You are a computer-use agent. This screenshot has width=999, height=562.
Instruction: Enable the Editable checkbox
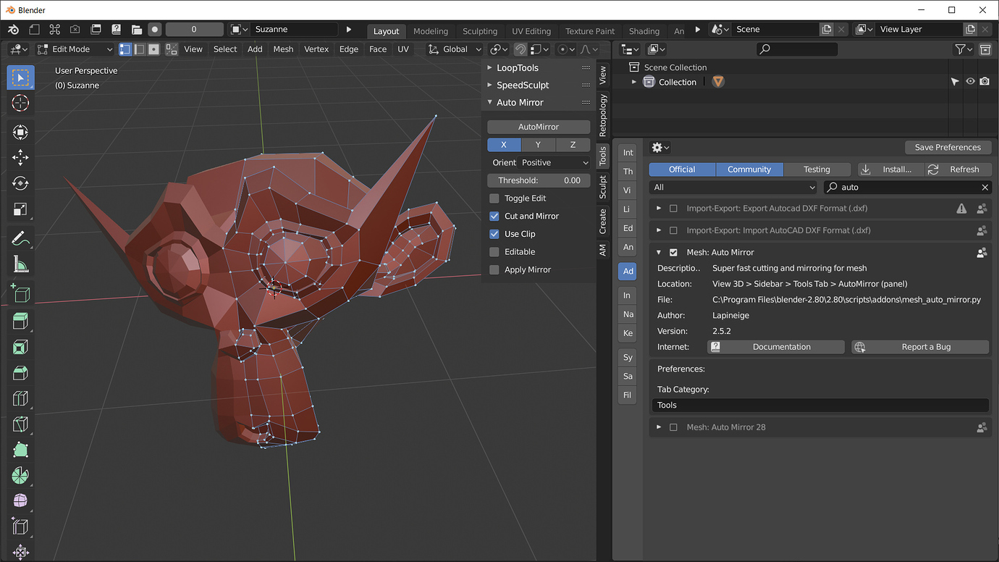pos(494,251)
